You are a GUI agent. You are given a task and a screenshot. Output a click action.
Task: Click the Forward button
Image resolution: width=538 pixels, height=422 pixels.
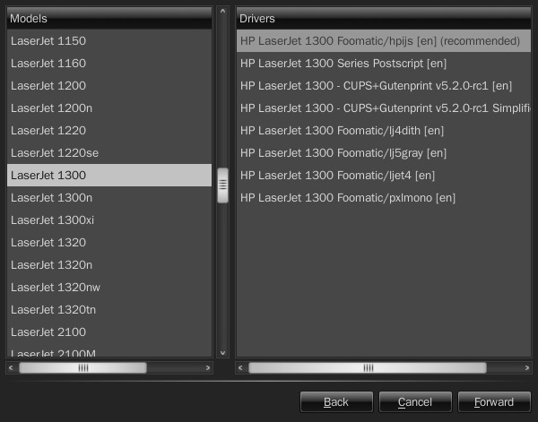(494, 401)
